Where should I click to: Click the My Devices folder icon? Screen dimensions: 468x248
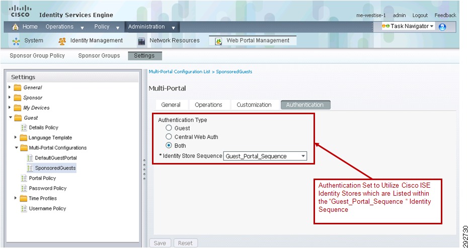pyautogui.click(x=18, y=108)
